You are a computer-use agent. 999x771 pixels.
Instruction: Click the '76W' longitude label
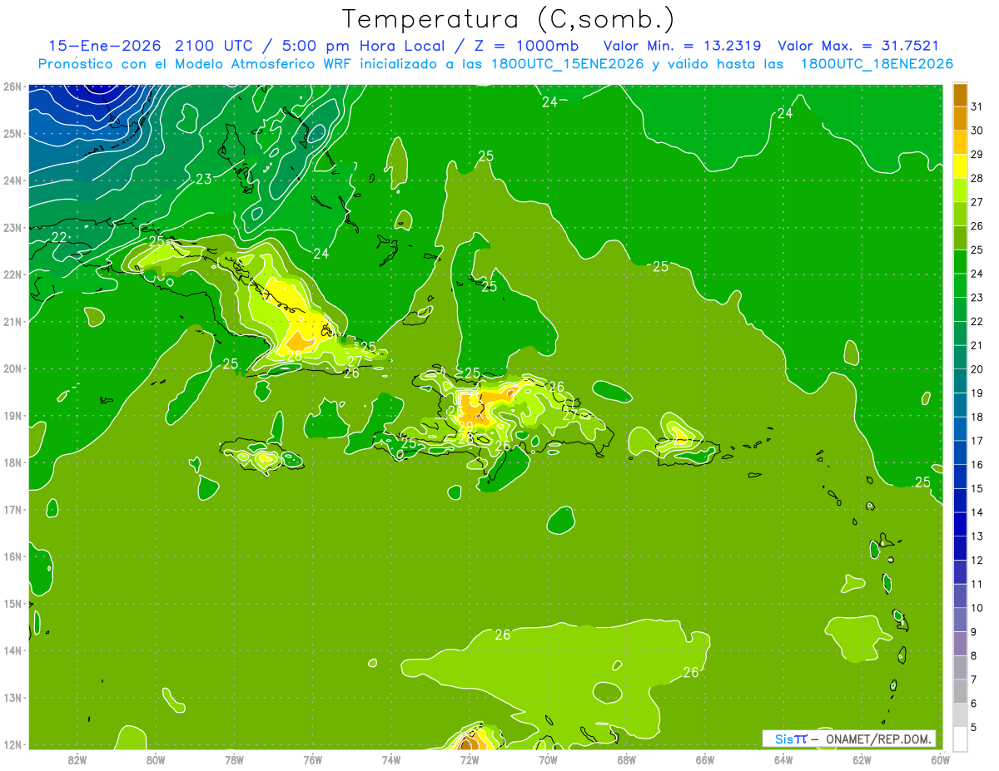(x=313, y=759)
